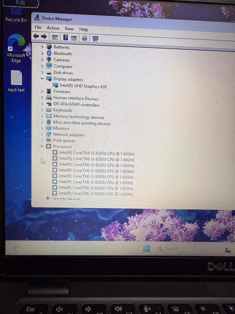Screen dimensions: 235x314
Task: Expand the Network adapters node
Action: click(x=42, y=134)
